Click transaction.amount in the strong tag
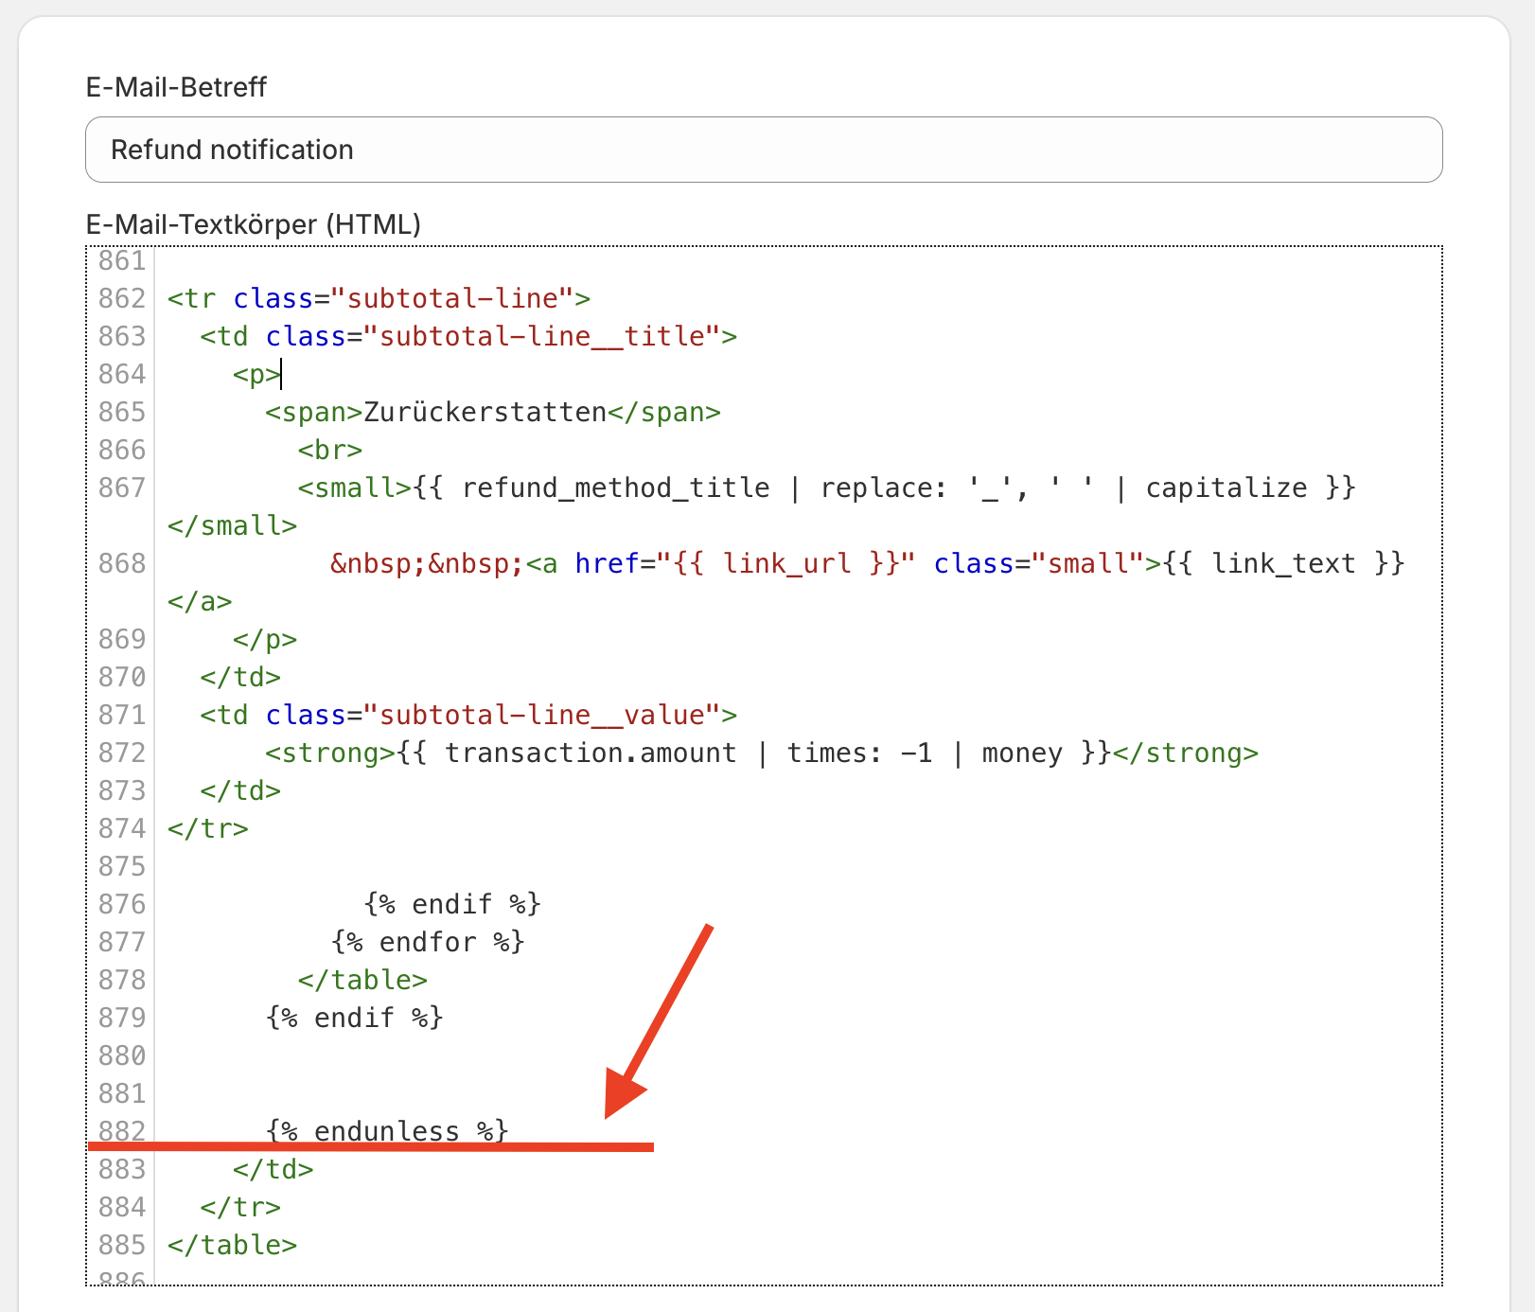 click(590, 753)
